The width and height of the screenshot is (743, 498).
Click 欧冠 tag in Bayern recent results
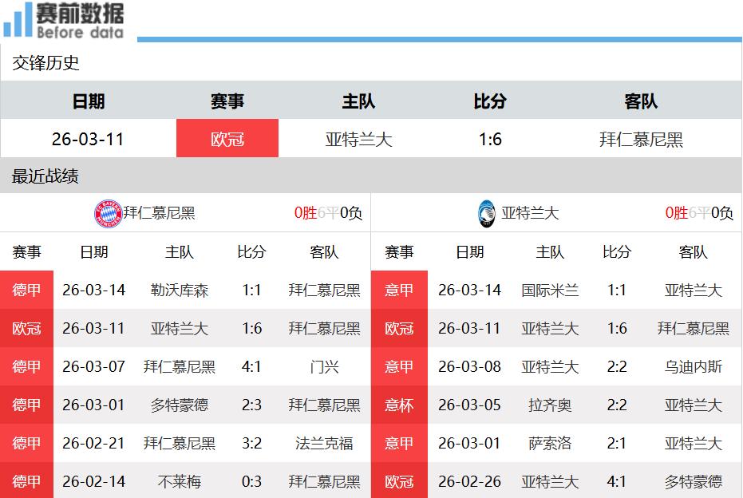(26, 328)
